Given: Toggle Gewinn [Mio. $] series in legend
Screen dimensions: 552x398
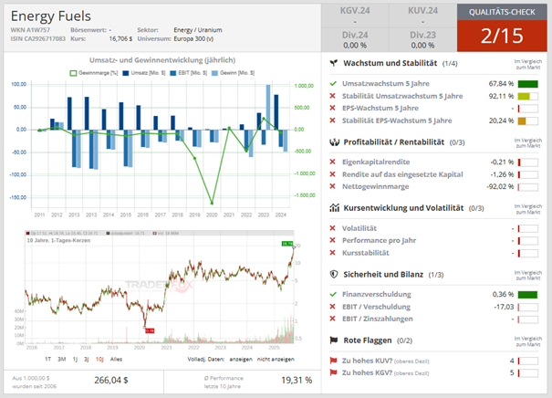Looking at the screenshot, I should [233, 73].
